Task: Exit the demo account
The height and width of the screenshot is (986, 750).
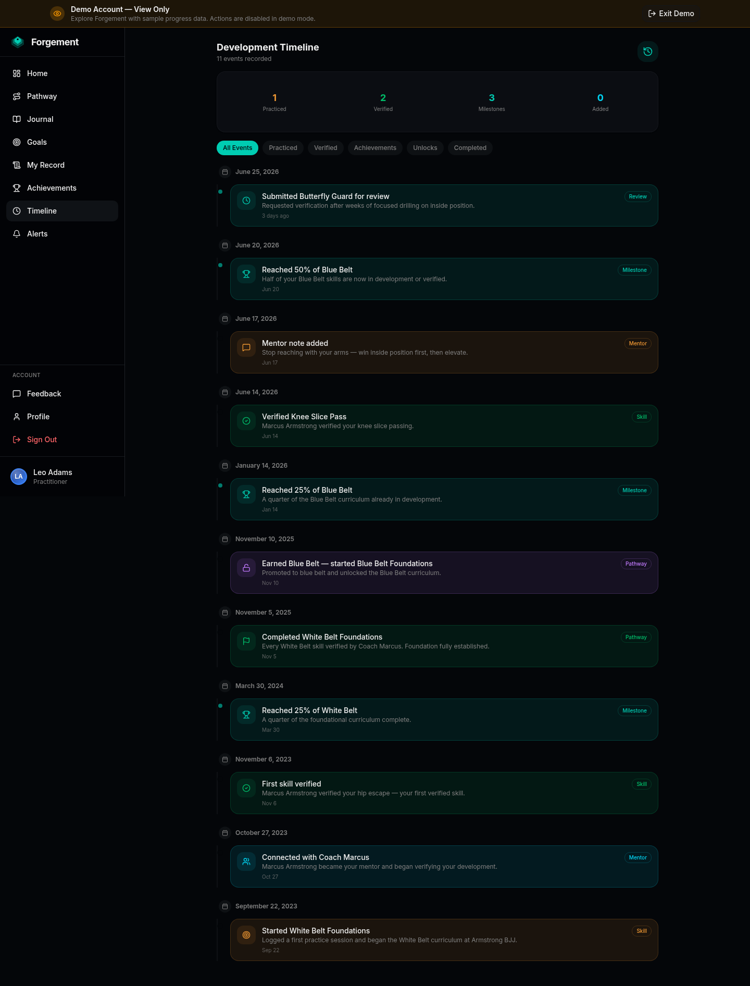Action: click(671, 14)
